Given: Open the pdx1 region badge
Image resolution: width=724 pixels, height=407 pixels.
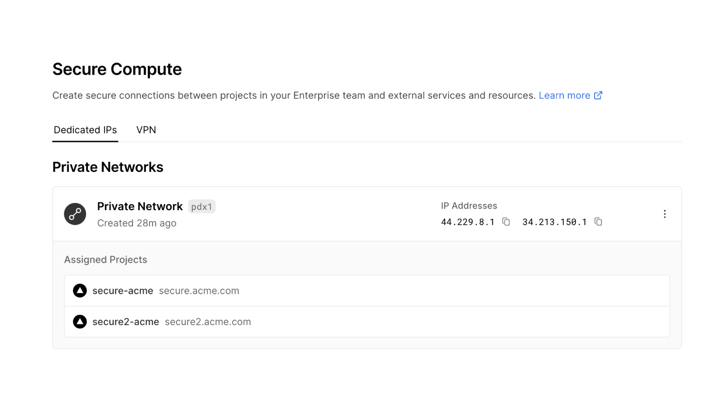Looking at the screenshot, I should click(202, 207).
